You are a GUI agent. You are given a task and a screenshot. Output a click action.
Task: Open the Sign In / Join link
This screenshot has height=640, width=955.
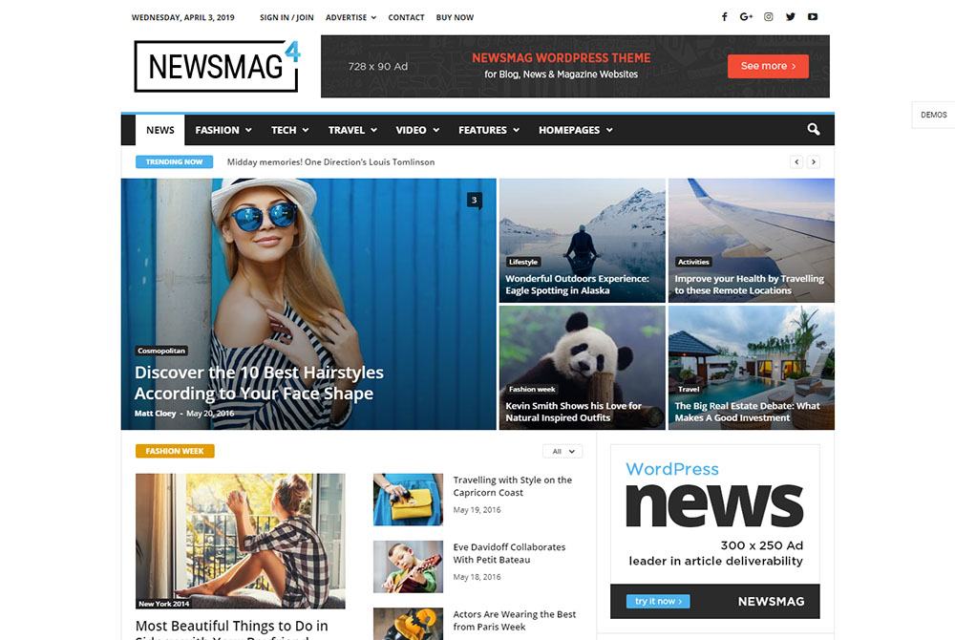(286, 17)
